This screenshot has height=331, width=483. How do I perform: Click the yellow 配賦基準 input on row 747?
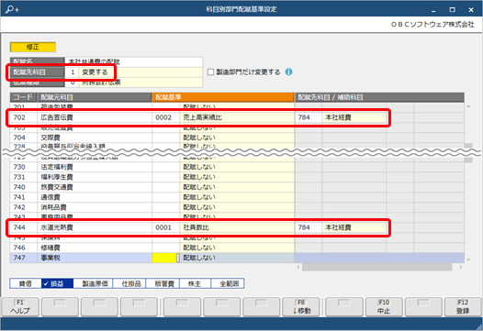coord(164,258)
